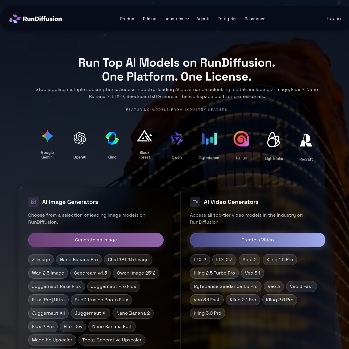
Task: Open the Pricing menu item
Action: click(149, 19)
